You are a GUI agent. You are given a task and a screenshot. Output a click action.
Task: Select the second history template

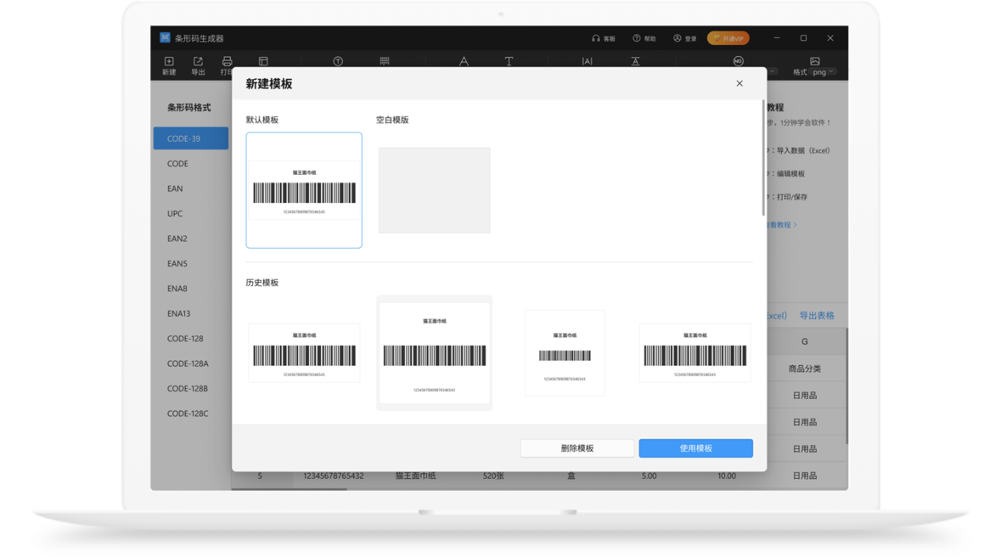click(434, 352)
